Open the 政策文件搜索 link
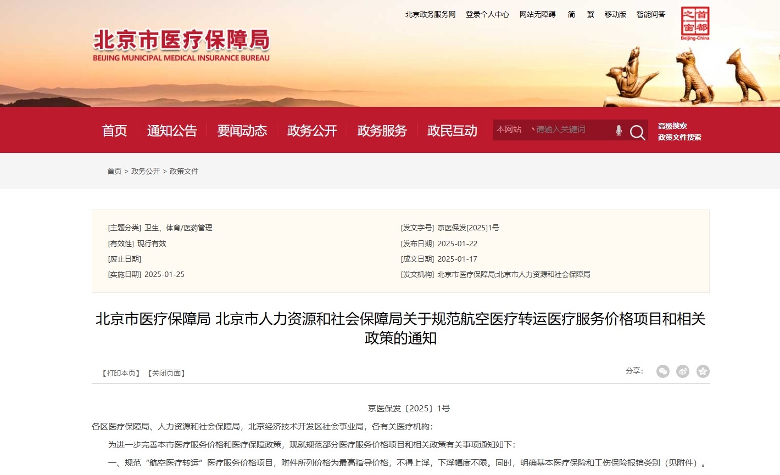Image resolution: width=780 pixels, height=475 pixels. [679, 137]
